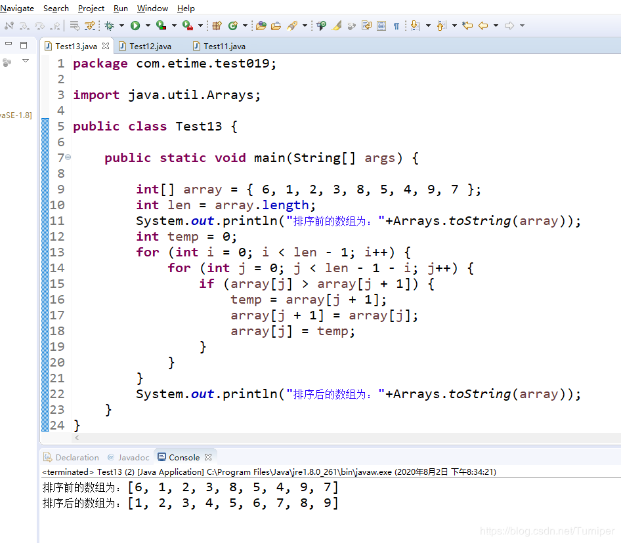Run the program with green Run button

coord(135,26)
